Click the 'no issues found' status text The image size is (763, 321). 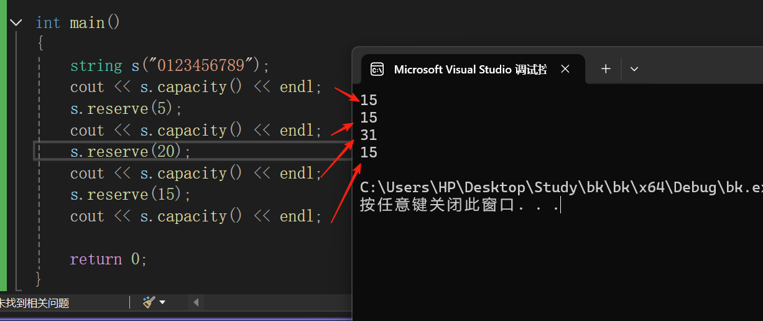35,303
